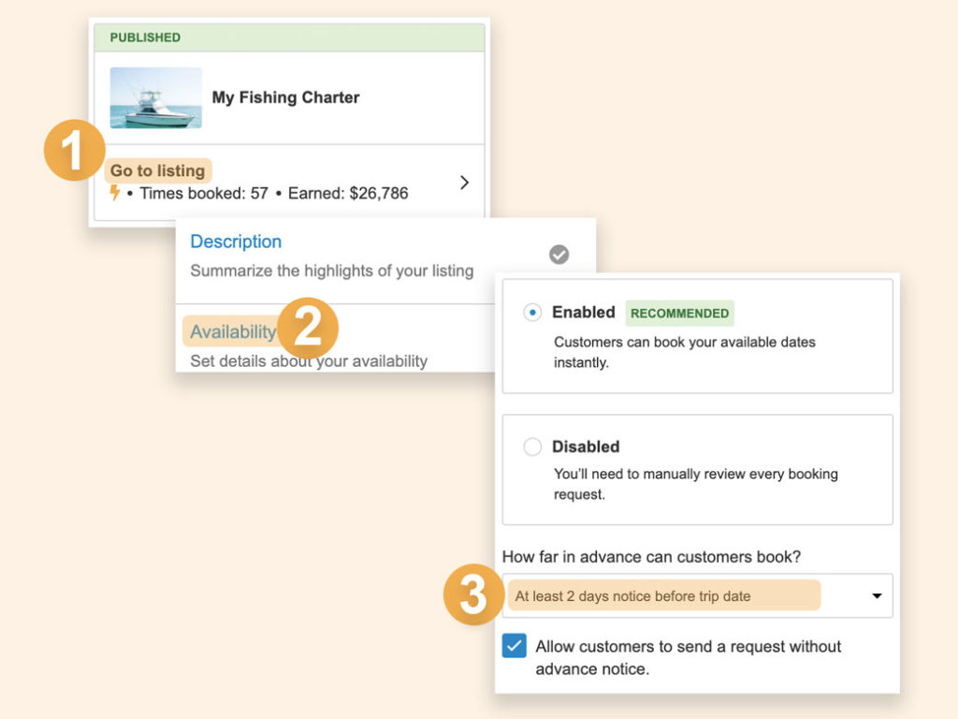Click the green RECOMMENDED badge

[x=679, y=313]
